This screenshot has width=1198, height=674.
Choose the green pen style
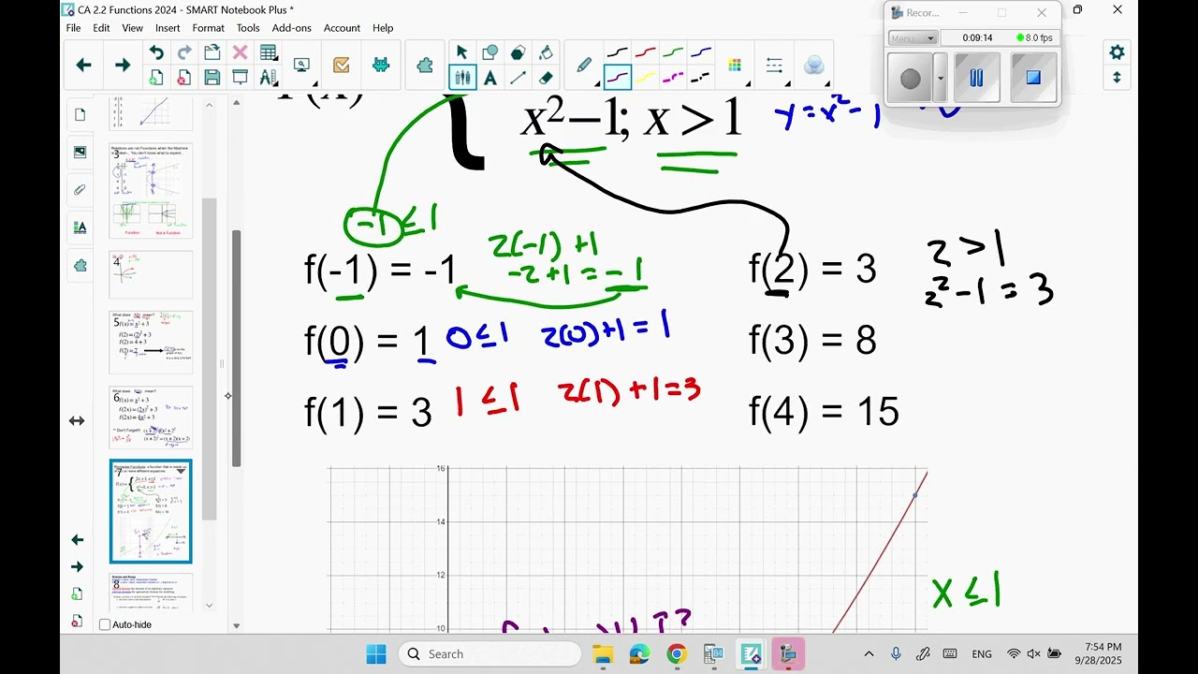tap(673, 52)
